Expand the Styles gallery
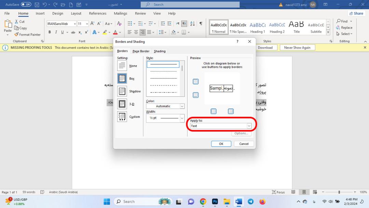The image size is (369, 208). [328, 33]
